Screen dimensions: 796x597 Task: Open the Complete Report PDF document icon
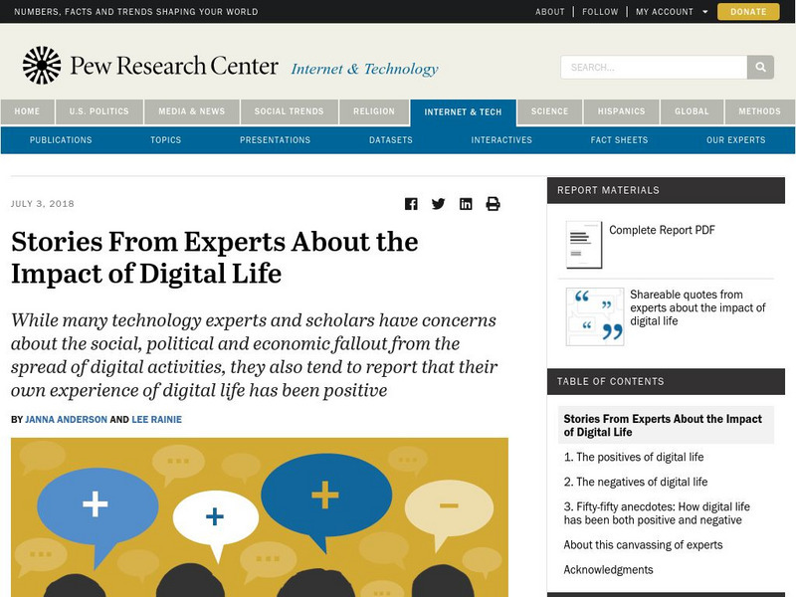(x=583, y=244)
